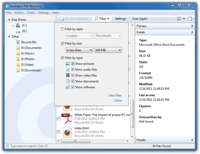Click the horizontal scrollbar thumb in file list
The width and height of the screenshot is (200, 154).
[x=75, y=141]
